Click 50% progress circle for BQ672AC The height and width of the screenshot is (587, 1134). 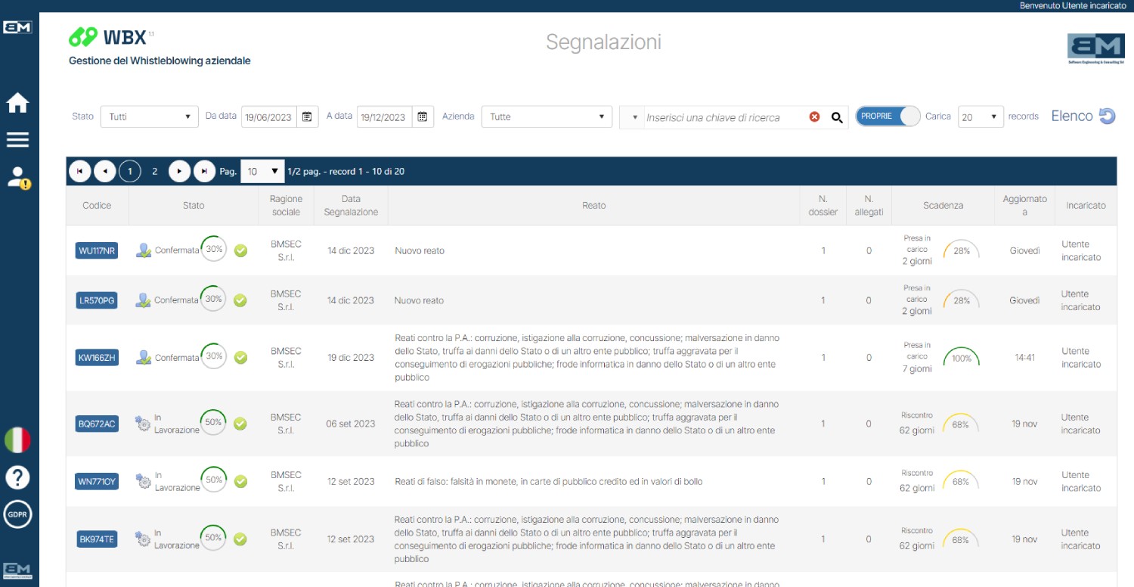[x=214, y=422]
